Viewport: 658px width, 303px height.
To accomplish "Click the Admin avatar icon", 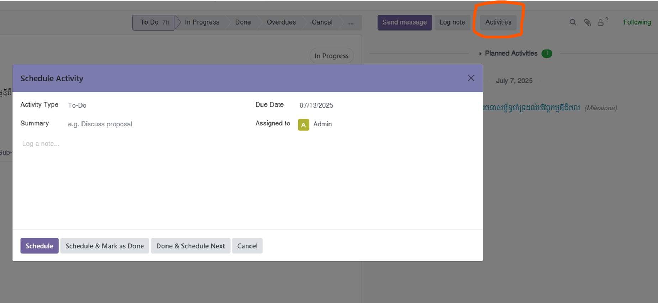I will click(303, 125).
